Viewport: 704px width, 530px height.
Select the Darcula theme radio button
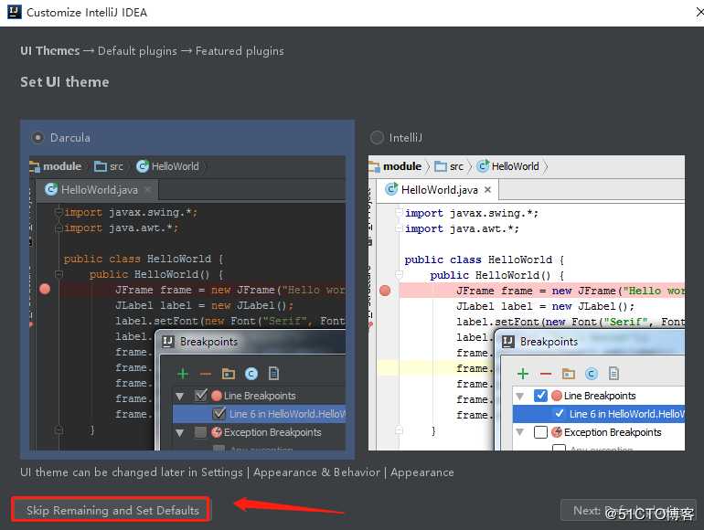pos(37,137)
